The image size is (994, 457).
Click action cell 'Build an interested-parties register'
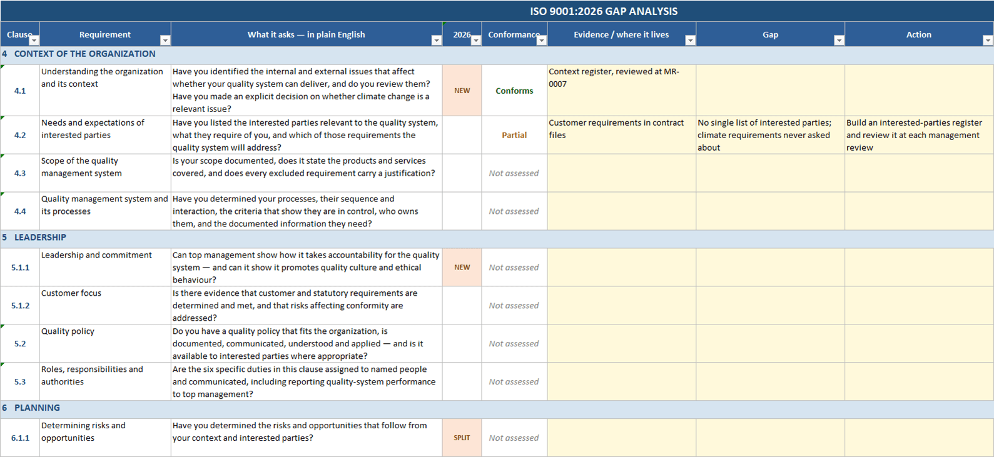[919, 135]
